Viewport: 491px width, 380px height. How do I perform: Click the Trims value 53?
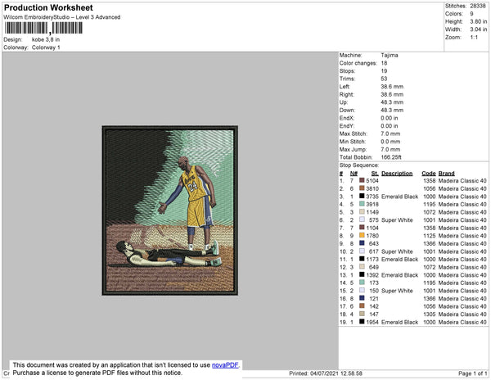pyautogui.click(x=385, y=79)
